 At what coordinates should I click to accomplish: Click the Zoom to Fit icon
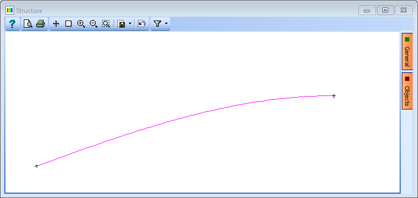point(106,24)
